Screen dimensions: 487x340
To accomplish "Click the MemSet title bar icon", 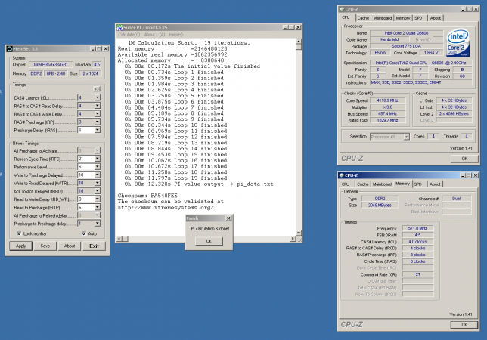I will (x=10, y=48).
